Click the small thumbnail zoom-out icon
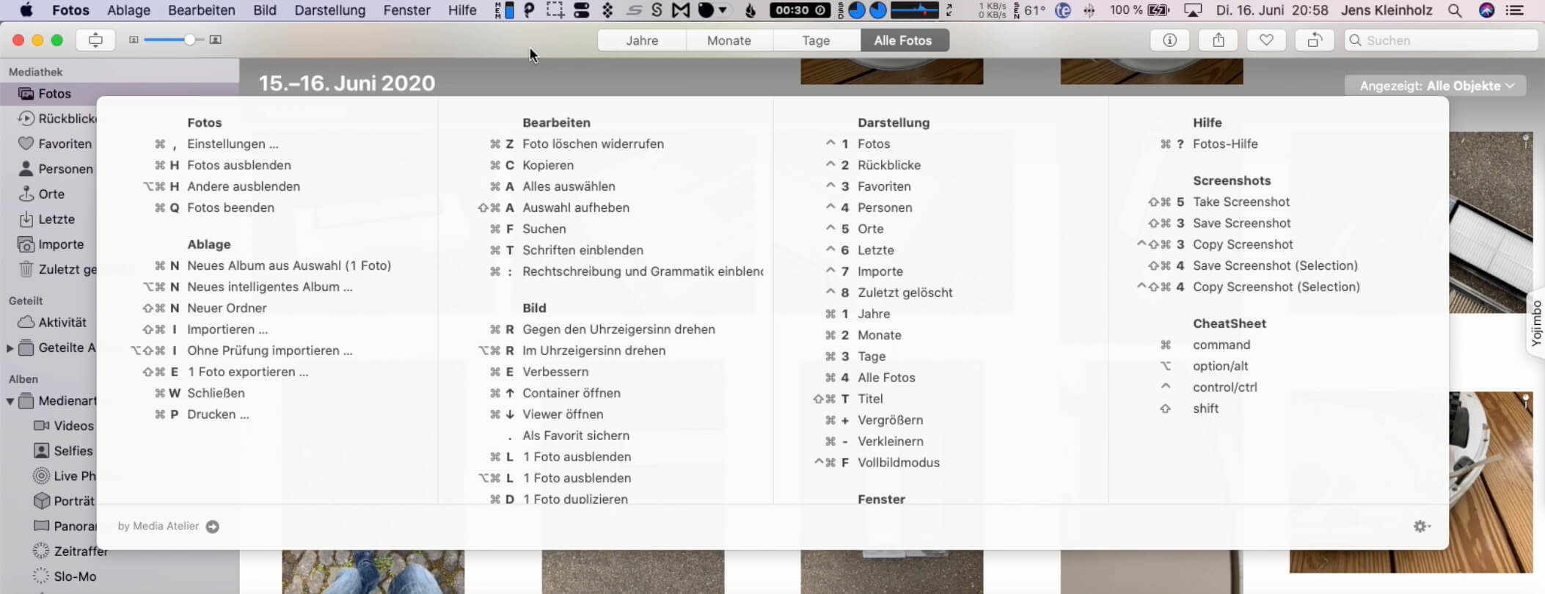The height and width of the screenshot is (594, 1545). pos(134,40)
